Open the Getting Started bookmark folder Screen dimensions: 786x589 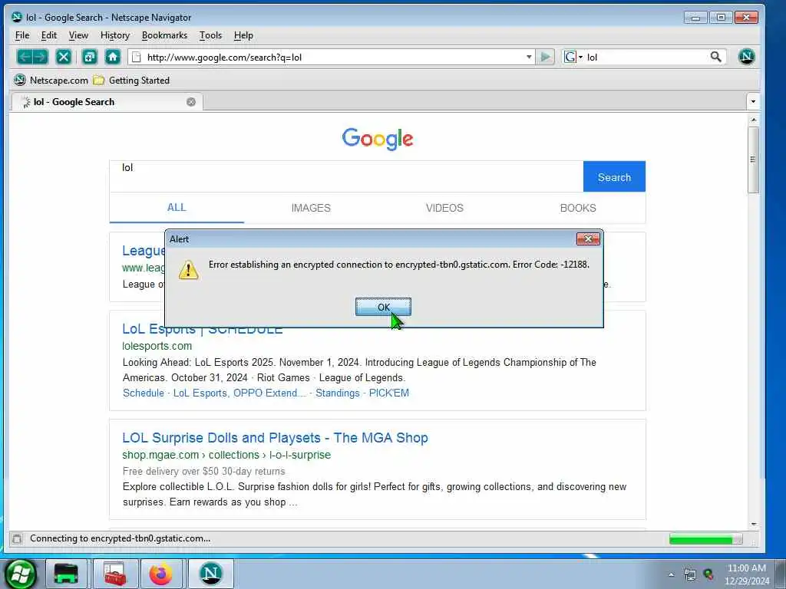tap(132, 80)
